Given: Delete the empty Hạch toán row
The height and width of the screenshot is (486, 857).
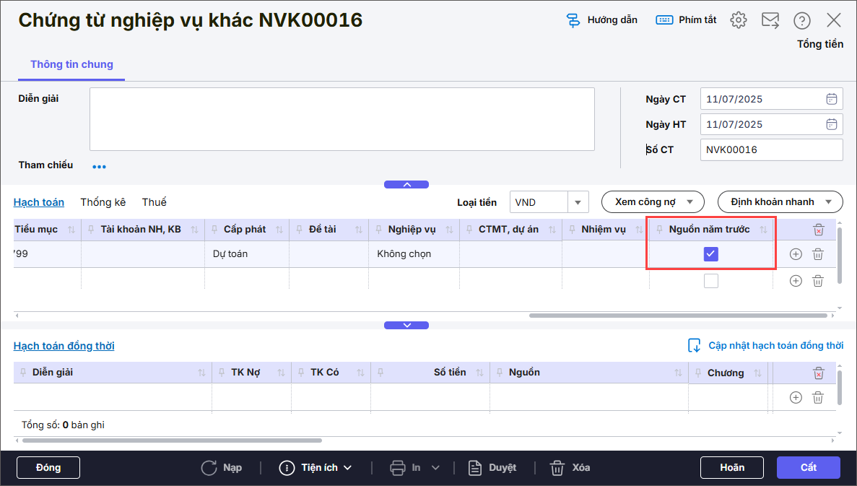Looking at the screenshot, I should tap(818, 281).
